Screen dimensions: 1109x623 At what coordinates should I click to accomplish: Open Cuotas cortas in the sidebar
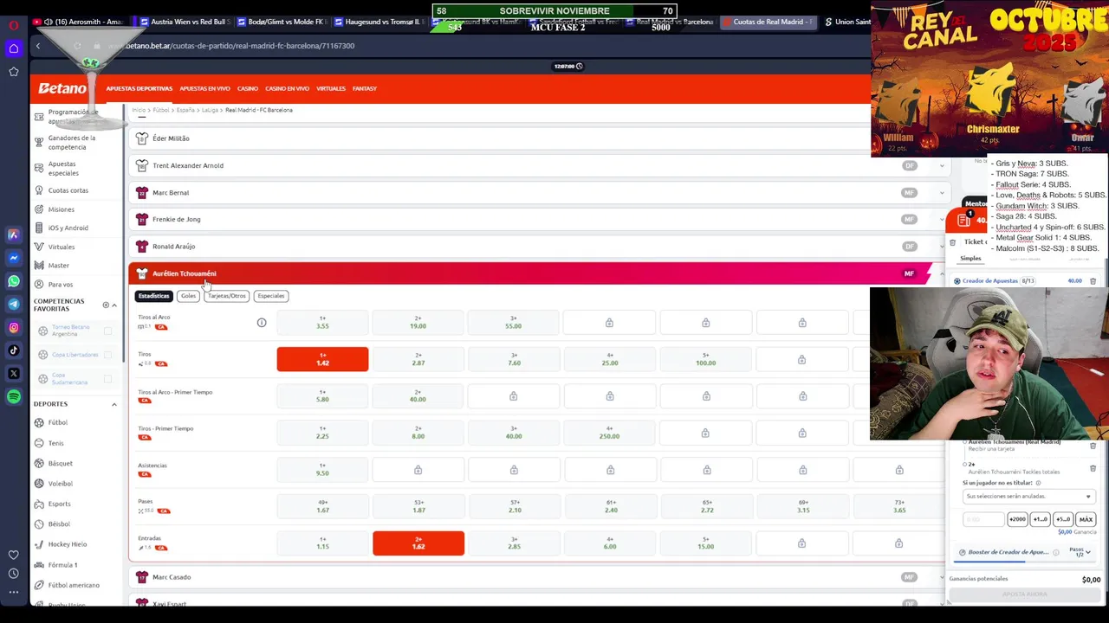[x=68, y=190]
